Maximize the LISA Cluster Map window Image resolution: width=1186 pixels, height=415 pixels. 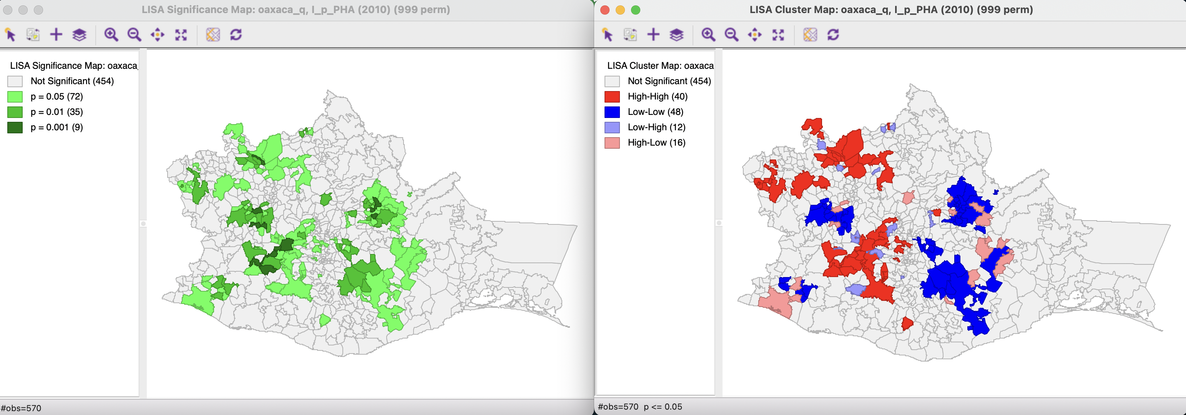635,10
